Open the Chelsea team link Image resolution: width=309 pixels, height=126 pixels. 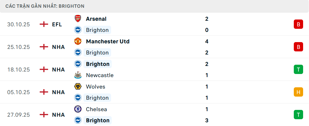coord(97,109)
